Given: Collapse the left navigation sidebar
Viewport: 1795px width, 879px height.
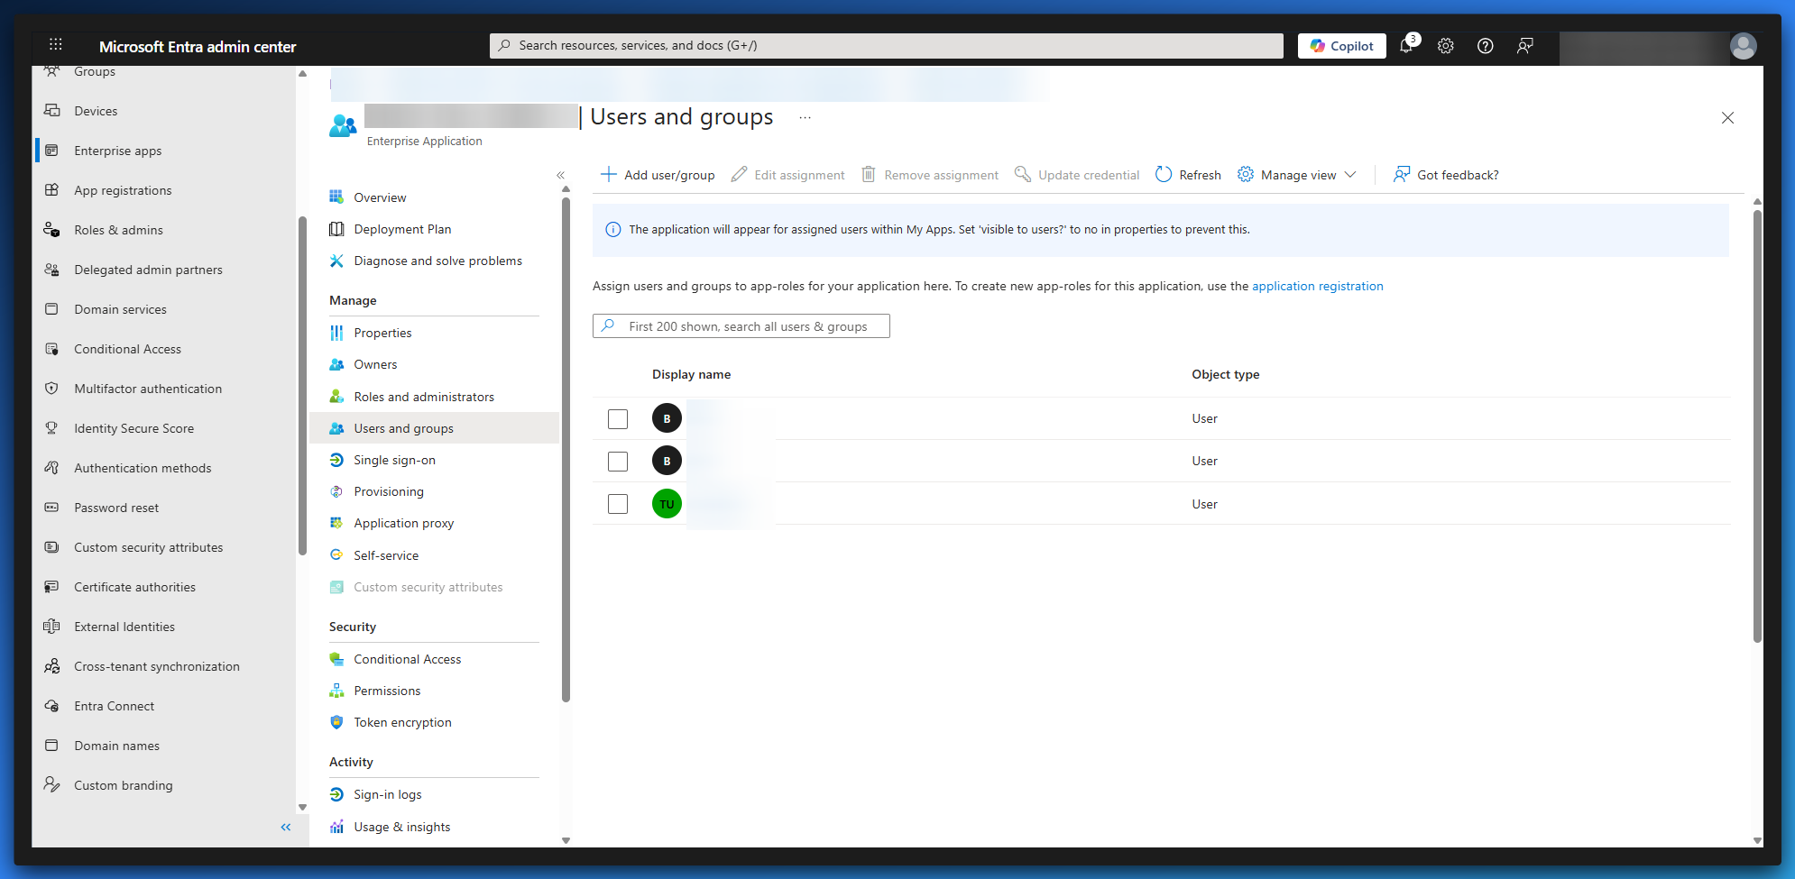Looking at the screenshot, I should 286,827.
